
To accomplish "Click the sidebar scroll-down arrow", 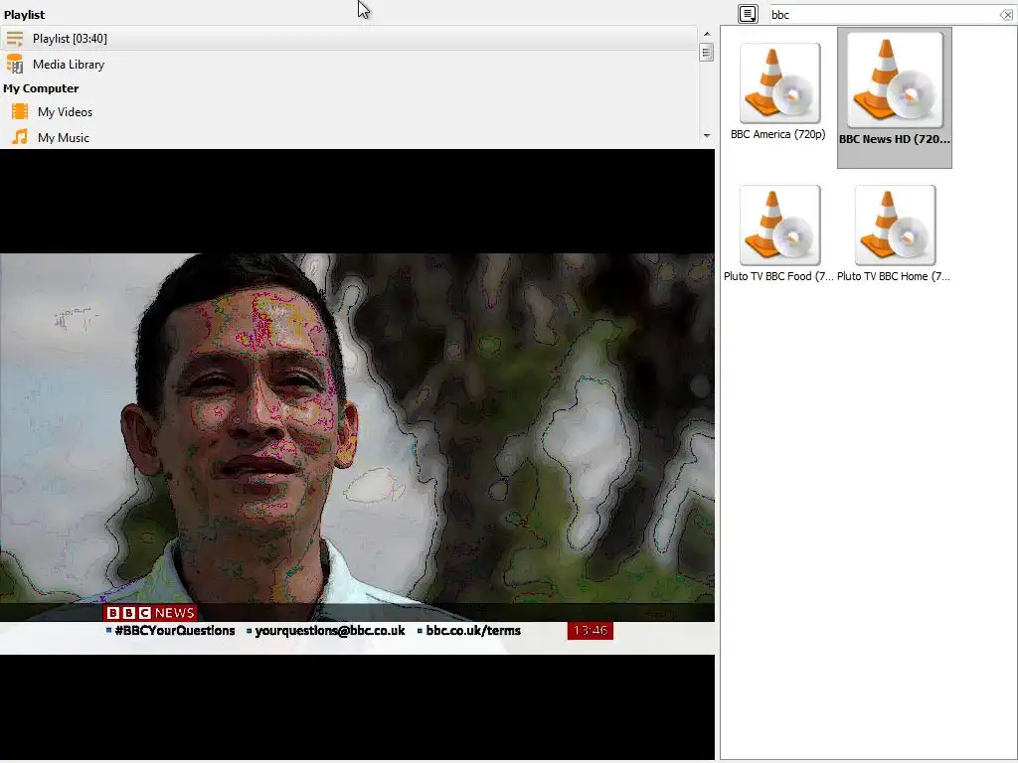I will [x=707, y=135].
